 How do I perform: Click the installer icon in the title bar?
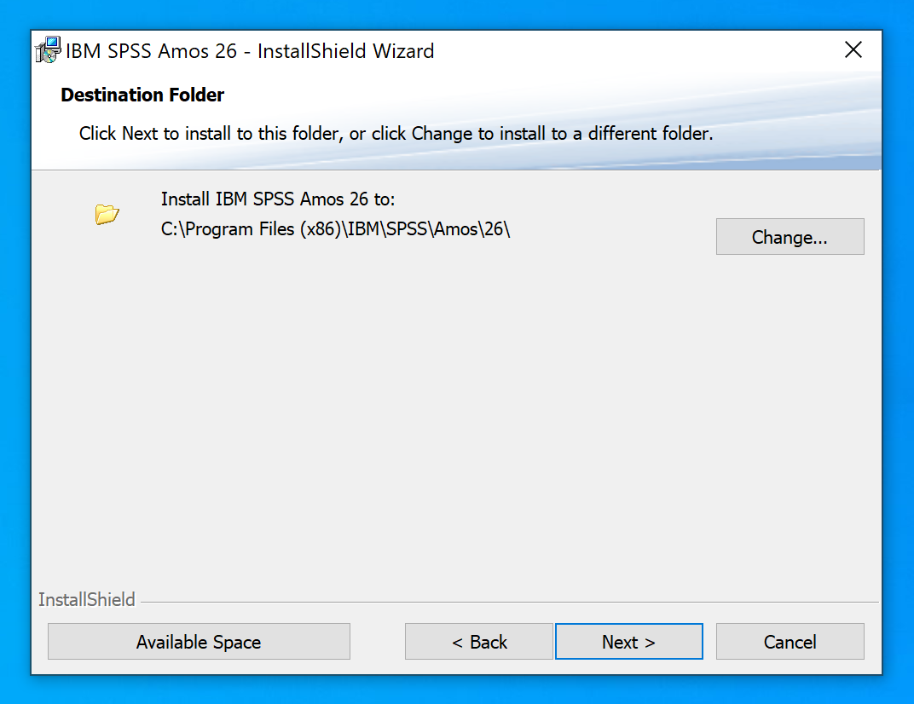pos(48,50)
